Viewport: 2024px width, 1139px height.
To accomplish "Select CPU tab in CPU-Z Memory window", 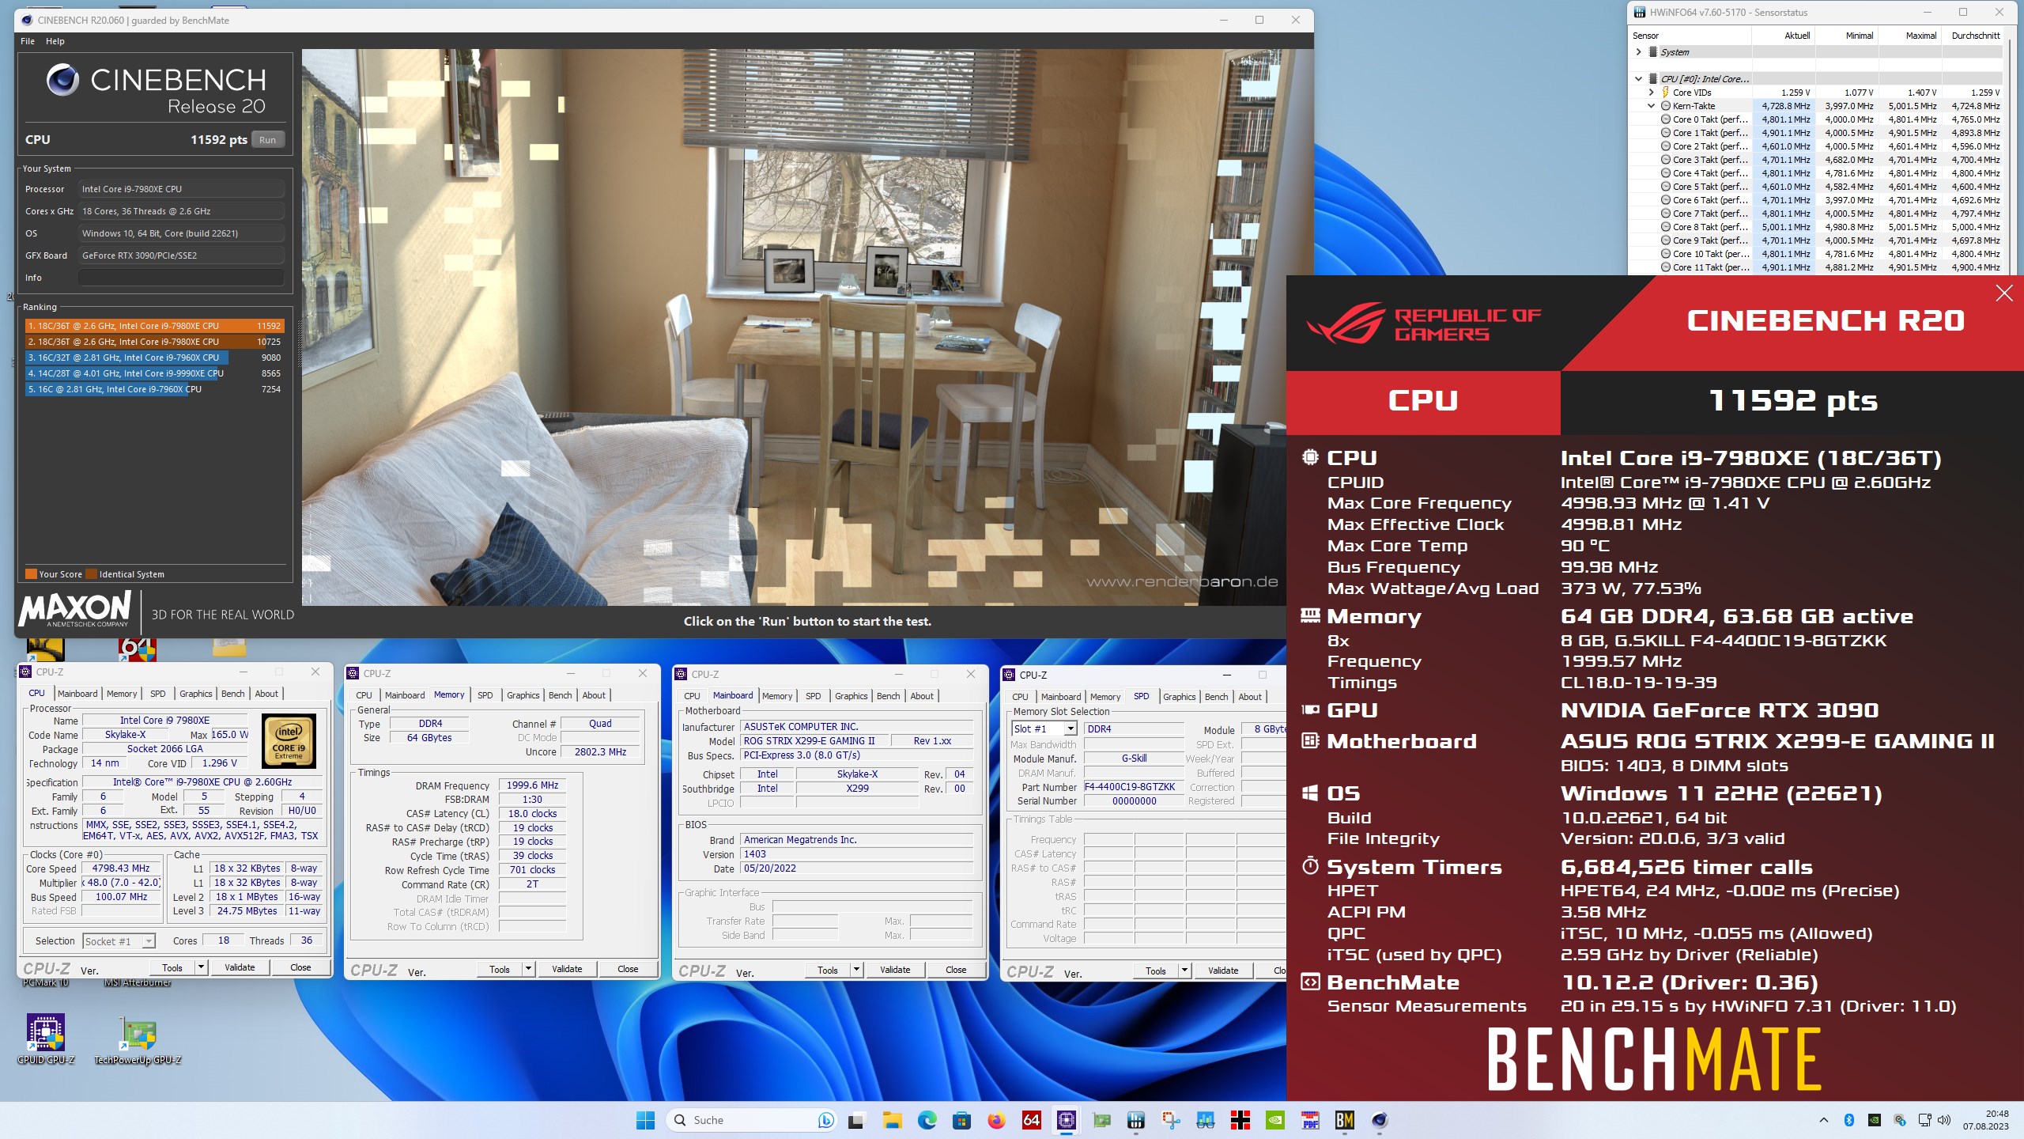I will (364, 695).
